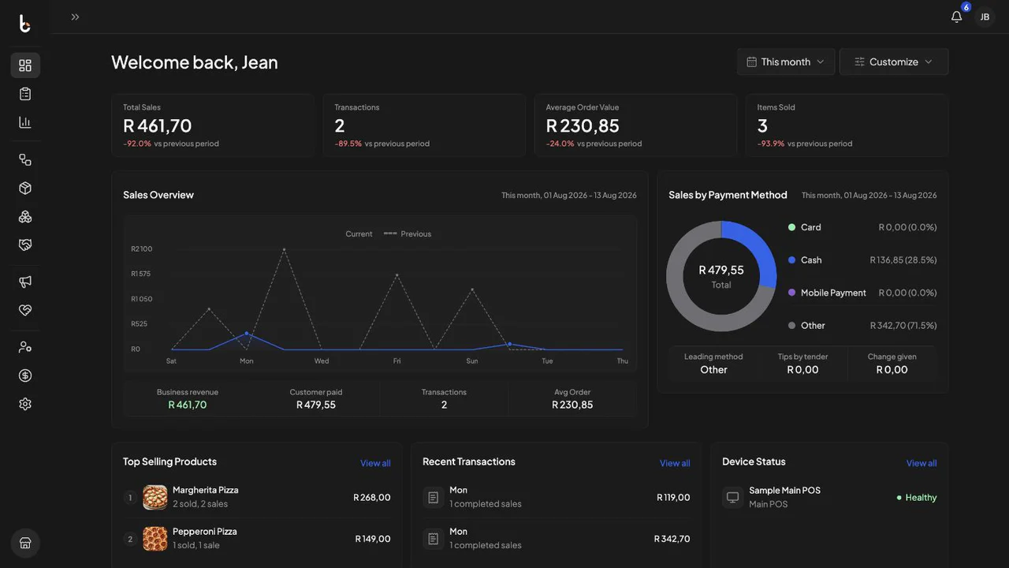
Task: Open the clipboard orders icon in the sidebar
Action: 25,94
